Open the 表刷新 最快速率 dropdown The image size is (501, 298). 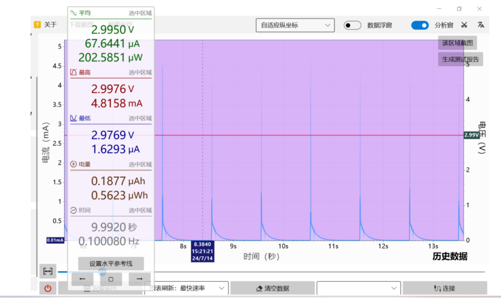(186, 288)
